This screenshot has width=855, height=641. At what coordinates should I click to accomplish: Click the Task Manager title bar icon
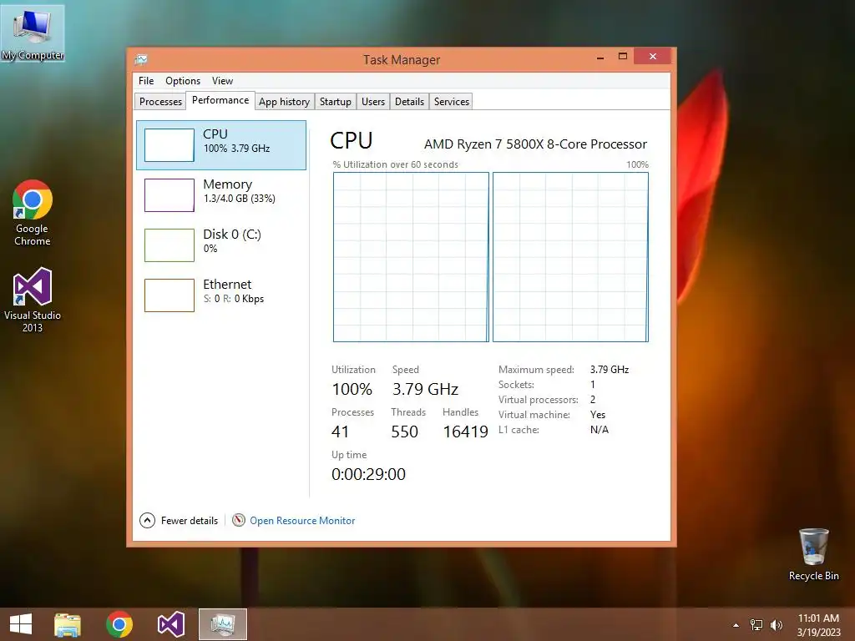tap(141, 59)
